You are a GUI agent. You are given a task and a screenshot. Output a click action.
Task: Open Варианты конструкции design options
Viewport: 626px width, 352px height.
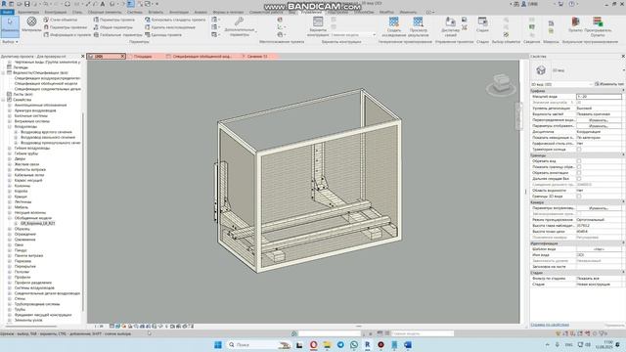pyautogui.click(x=318, y=26)
